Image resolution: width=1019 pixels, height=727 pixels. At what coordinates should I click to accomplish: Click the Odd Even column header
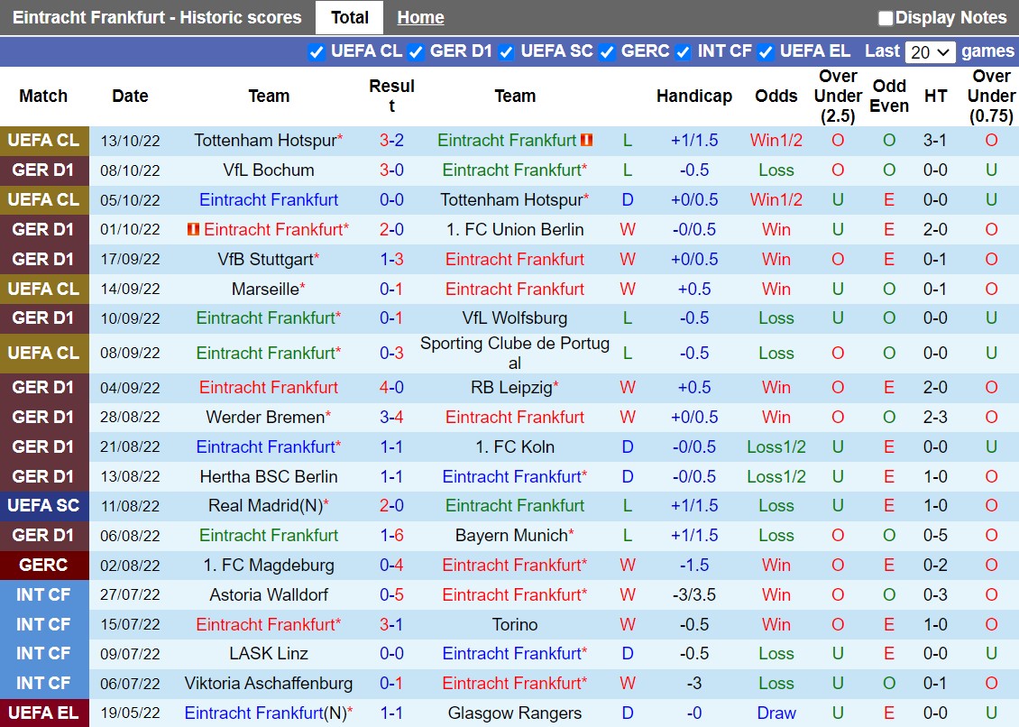pos(889,97)
